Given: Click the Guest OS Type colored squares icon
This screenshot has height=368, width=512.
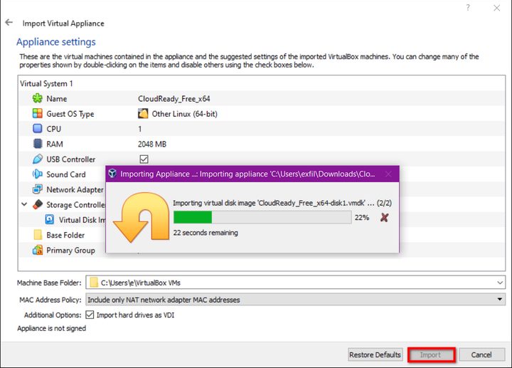Looking at the screenshot, I should 38,113.
